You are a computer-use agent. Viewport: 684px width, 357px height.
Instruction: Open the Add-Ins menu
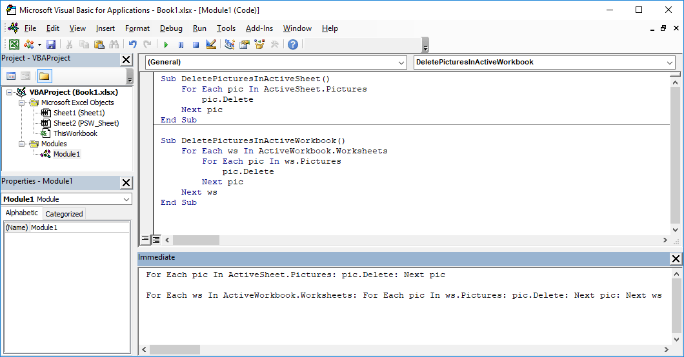(x=259, y=28)
